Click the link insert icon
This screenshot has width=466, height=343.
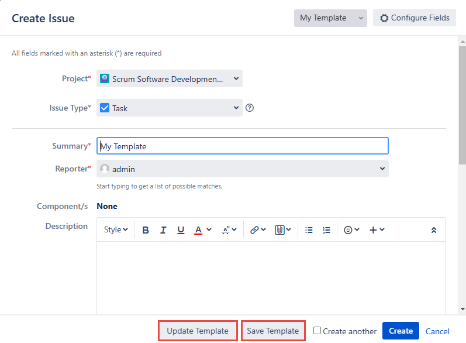[x=257, y=230]
